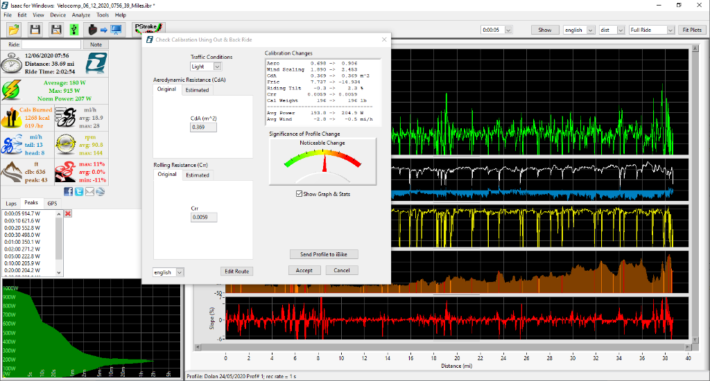Uncheck Show Graph & Stats checkbox
This screenshot has height=381, width=710.
click(300, 194)
